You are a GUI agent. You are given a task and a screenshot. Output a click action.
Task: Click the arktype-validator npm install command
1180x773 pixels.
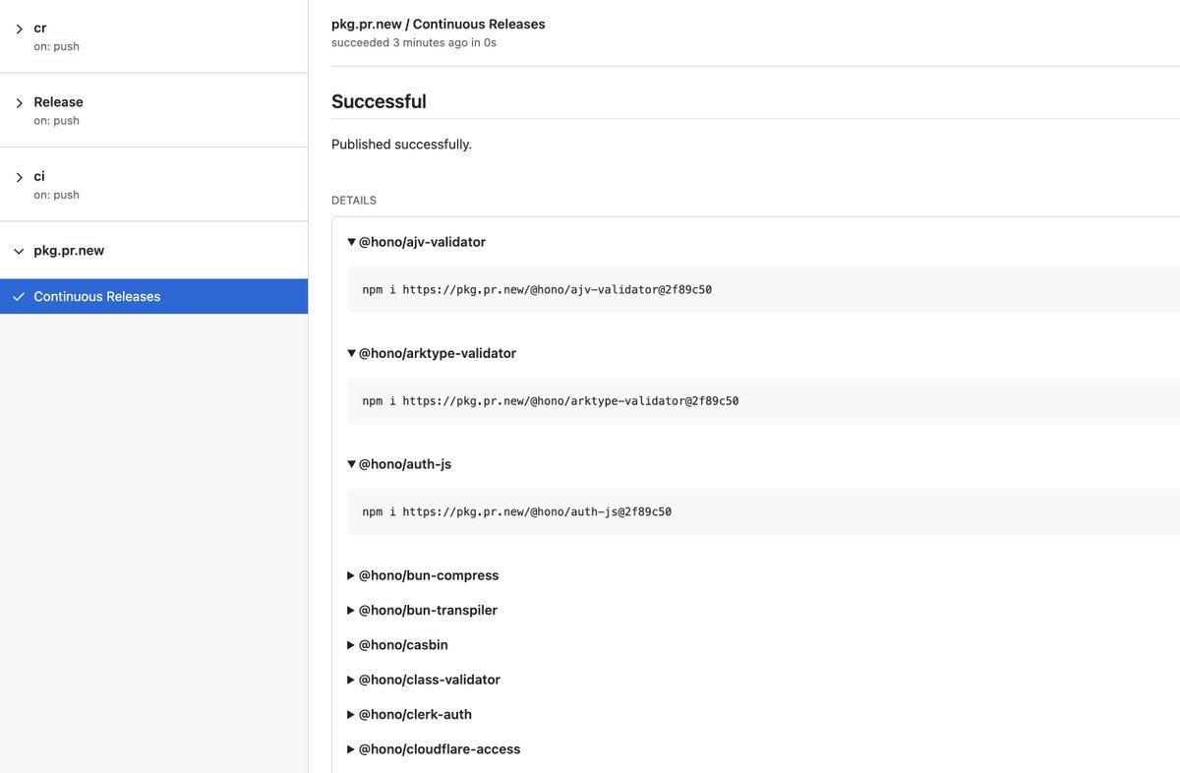point(551,401)
